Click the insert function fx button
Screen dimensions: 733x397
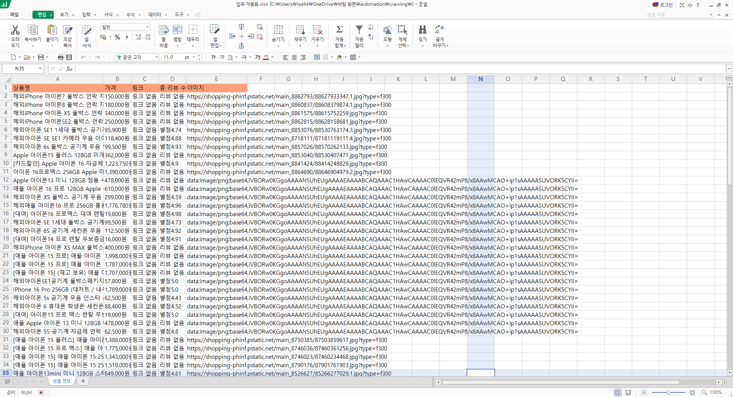(x=69, y=69)
